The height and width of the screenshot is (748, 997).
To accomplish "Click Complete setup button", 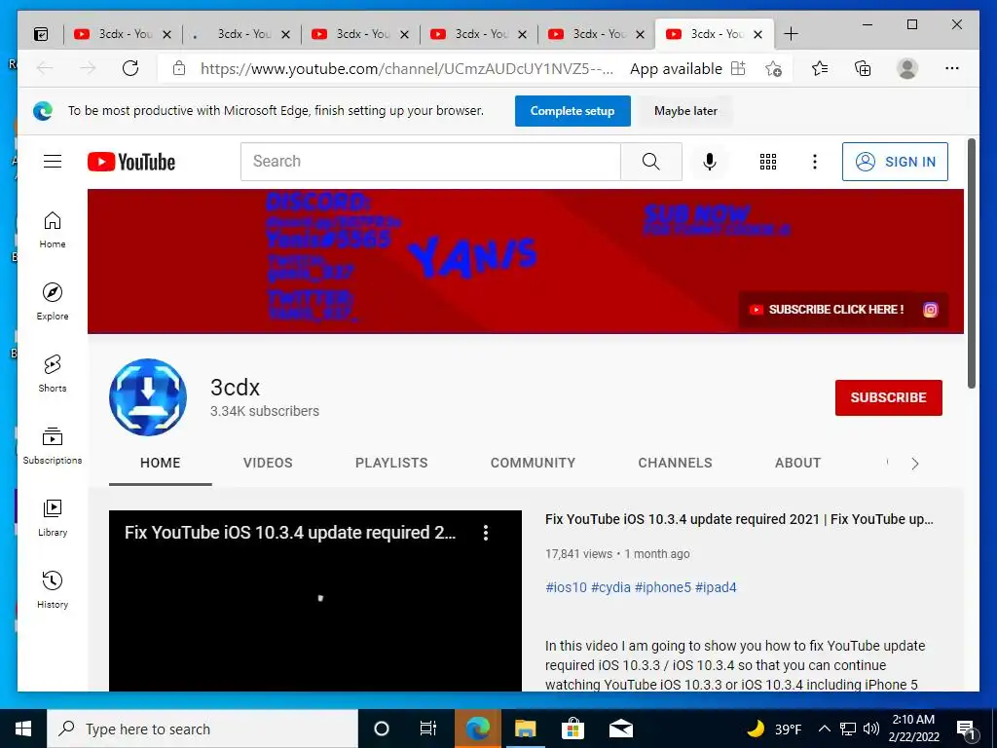I will click(x=572, y=111).
